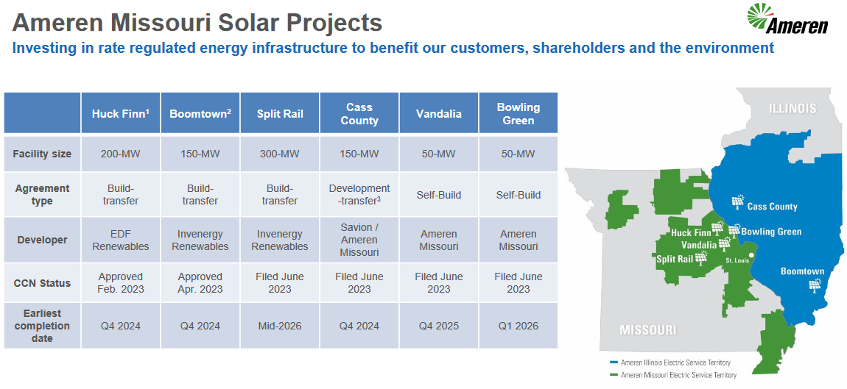
Task: Select Cass County's 'Filed June 2023' cell
Action: (x=359, y=282)
